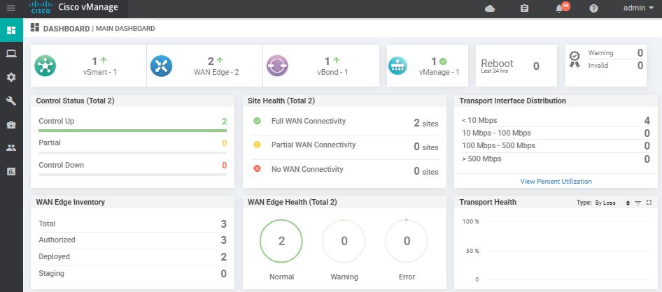
Task: Click the MAIN DASHBOARD breadcrumb
Action: tap(125, 29)
